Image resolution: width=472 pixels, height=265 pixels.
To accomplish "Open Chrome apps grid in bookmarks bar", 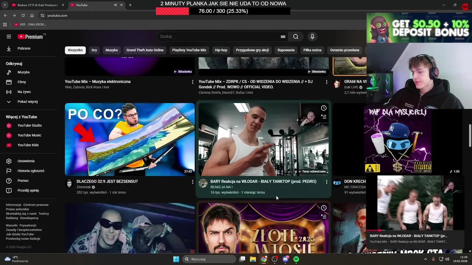I will (5, 24).
